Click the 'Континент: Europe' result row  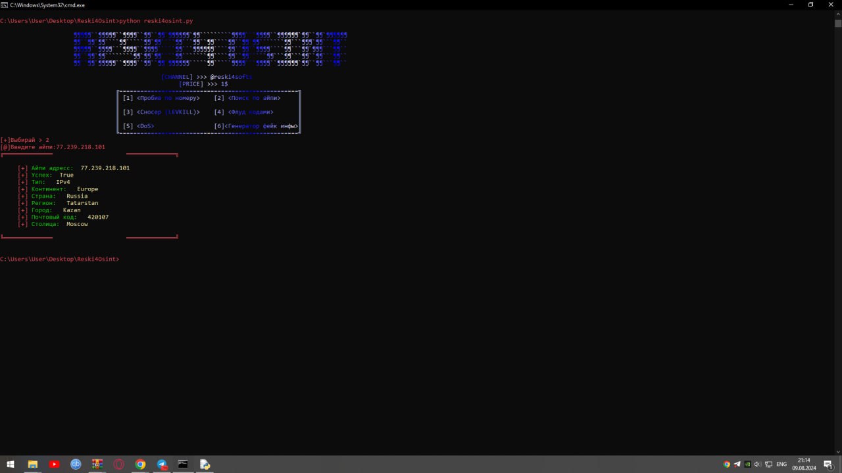[x=58, y=189]
